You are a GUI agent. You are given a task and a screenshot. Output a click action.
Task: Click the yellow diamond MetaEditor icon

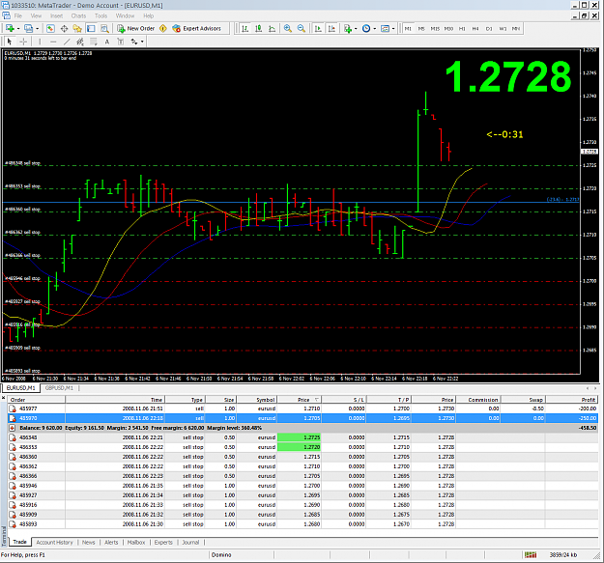tap(163, 28)
